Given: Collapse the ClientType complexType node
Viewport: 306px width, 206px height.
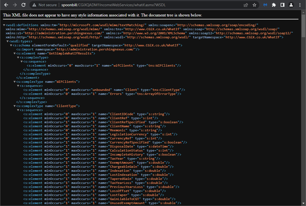Looking at the screenshot, I should coord(15,106).
